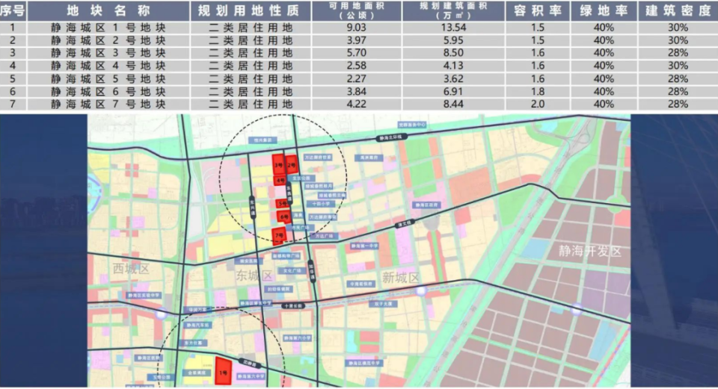Click the 静海北环线 road label

pyautogui.click(x=390, y=137)
